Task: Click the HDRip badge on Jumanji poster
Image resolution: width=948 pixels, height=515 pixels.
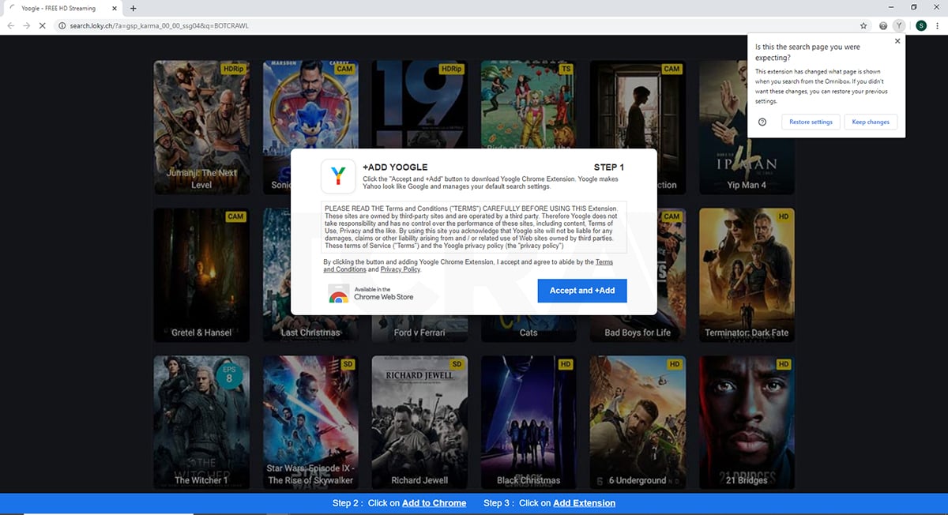Action: 233,69
